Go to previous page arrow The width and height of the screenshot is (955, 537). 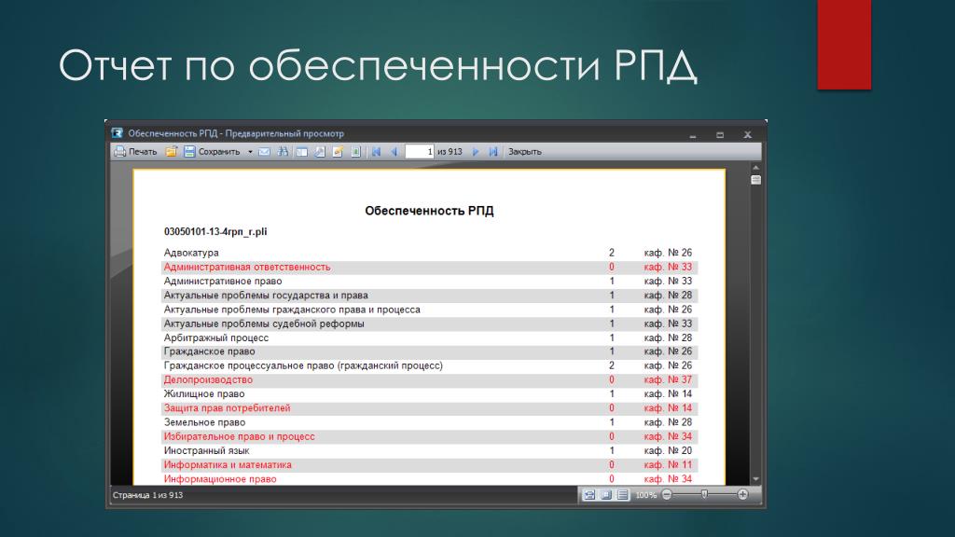click(394, 152)
